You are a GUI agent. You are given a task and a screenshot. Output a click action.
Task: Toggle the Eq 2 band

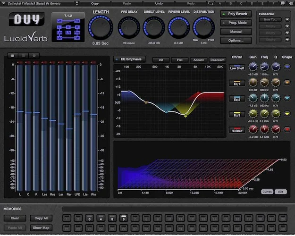point(237,99)
